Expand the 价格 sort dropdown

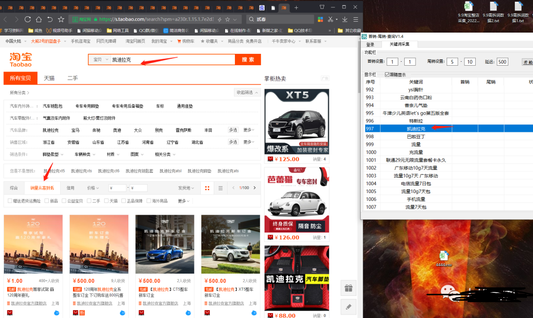point(93,188)
